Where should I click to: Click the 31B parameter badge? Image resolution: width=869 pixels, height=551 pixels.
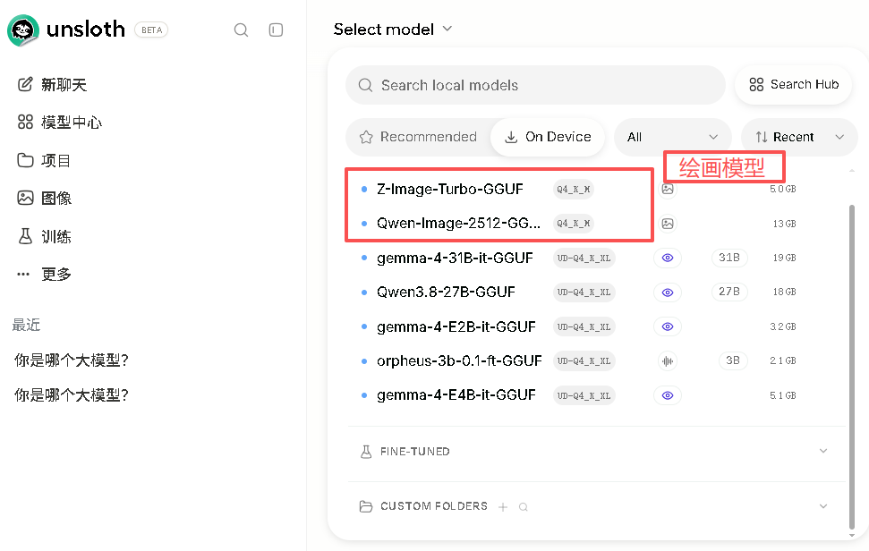coord(729,258)
